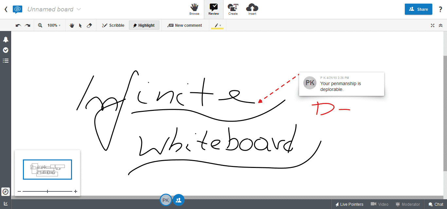The width and height of the screenshot is (447, 209).
Task: Activate the Hand pan tool
Action: (72, 25)
